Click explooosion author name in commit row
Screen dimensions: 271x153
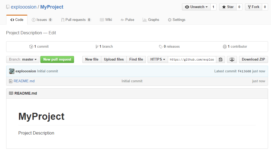coord(26,71)
